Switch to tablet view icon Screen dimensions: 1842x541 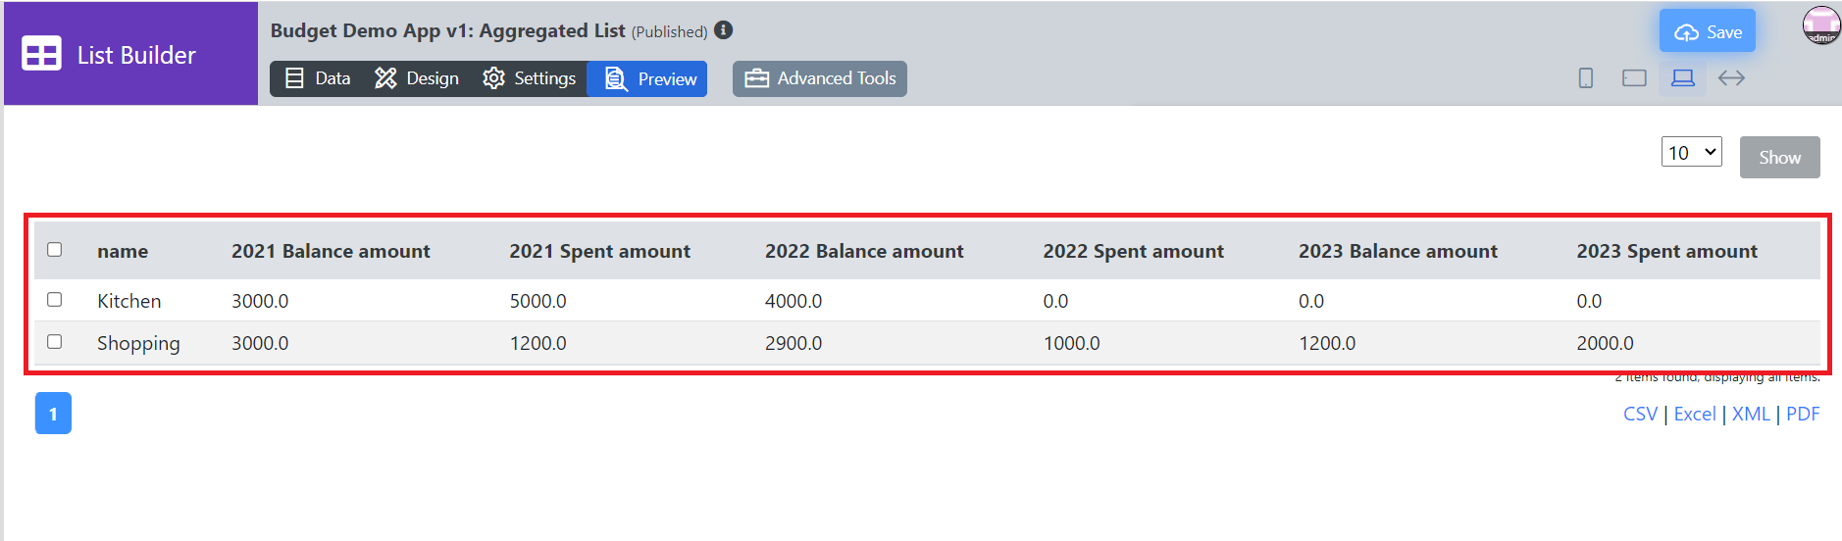coord(1634,78)
